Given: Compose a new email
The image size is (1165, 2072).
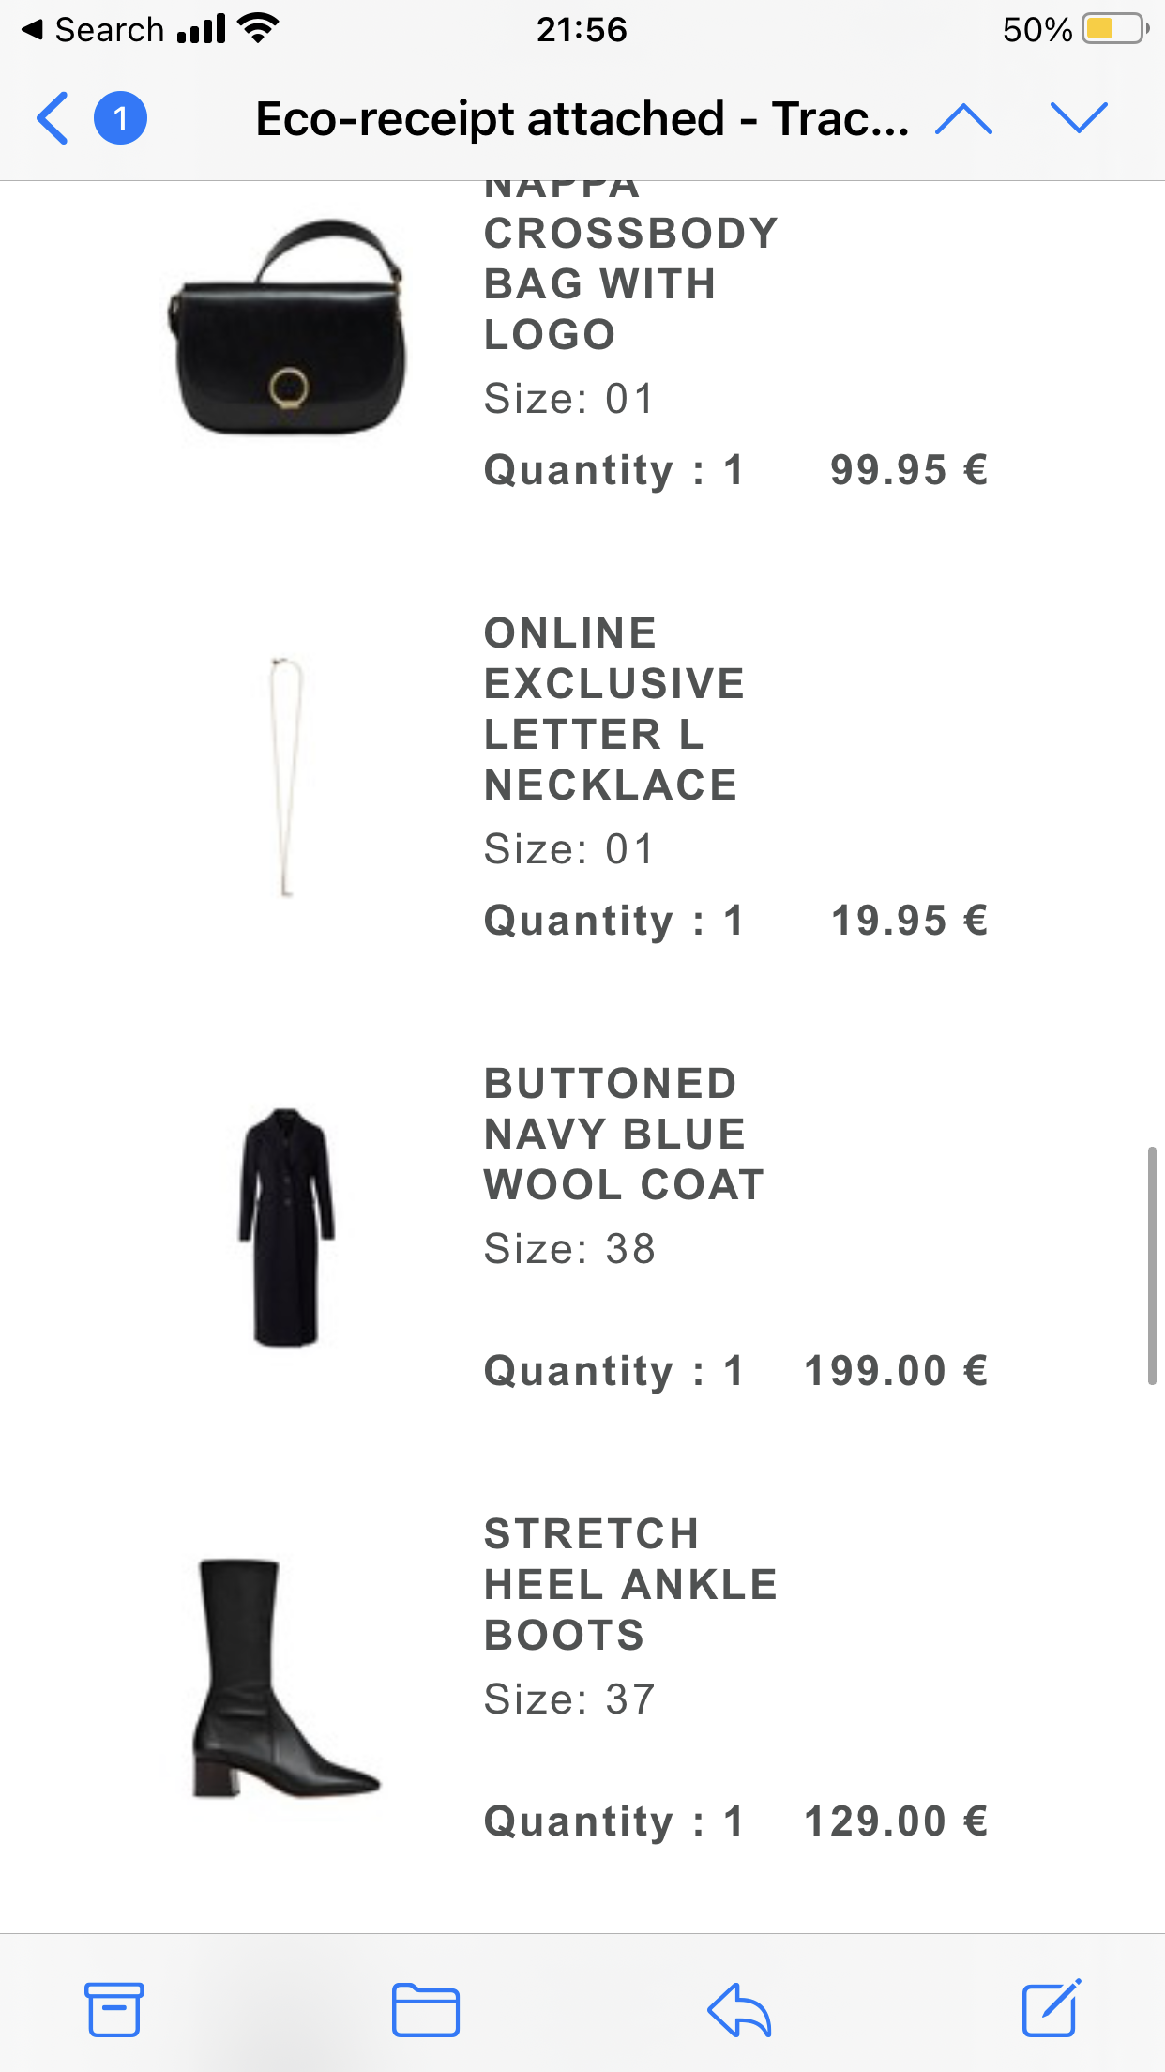Looking at the screenshot, I should pyautogui.click(x=1051, y=2009).
